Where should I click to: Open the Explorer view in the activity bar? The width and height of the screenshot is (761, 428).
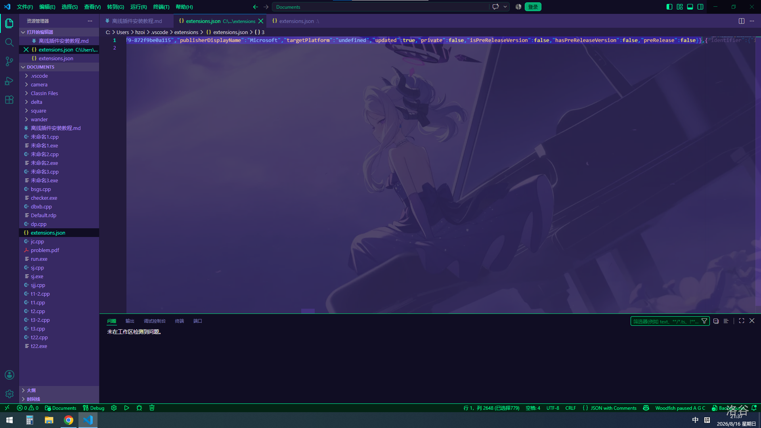10,23
